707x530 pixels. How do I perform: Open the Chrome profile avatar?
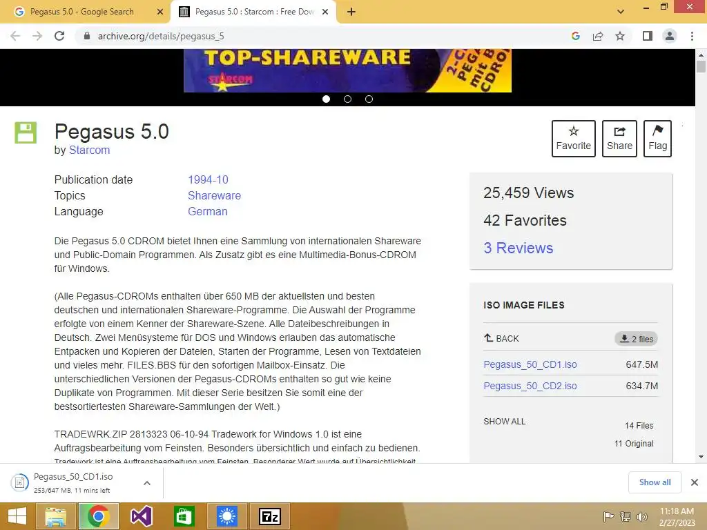pos(670,36)
